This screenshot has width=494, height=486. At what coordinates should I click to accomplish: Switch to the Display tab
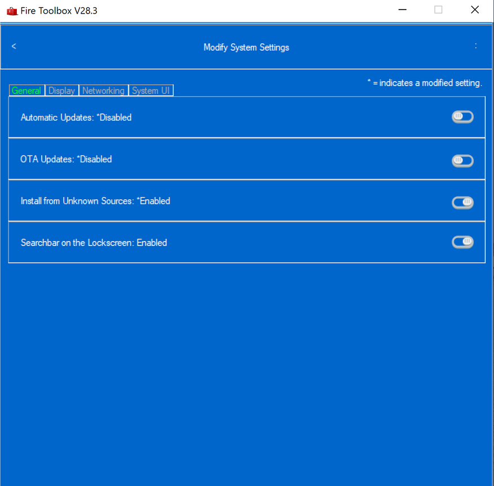[62, 91]
